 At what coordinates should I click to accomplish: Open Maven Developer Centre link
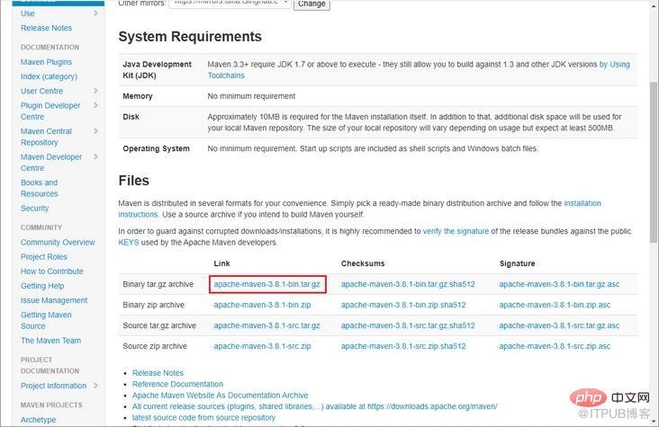[x=51, y=162]
